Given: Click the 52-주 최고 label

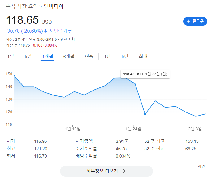Looking at the screenshot, I should 154,141.
